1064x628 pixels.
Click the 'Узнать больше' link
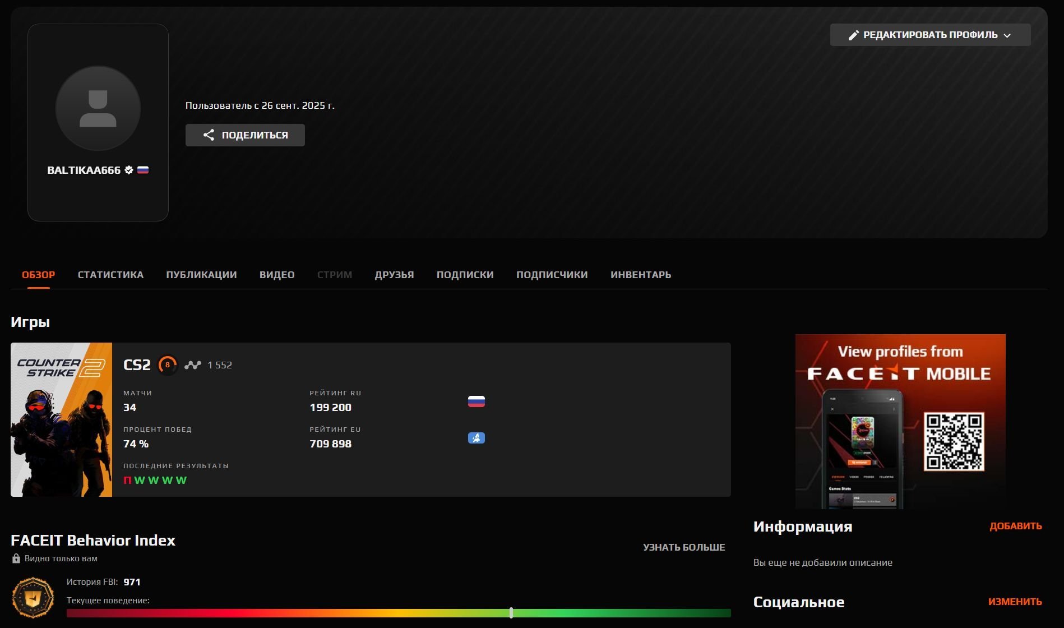[683, 547]
